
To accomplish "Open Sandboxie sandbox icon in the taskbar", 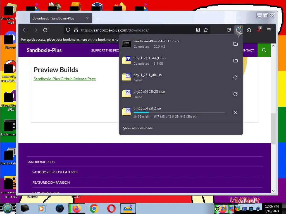I will [128, 208].
